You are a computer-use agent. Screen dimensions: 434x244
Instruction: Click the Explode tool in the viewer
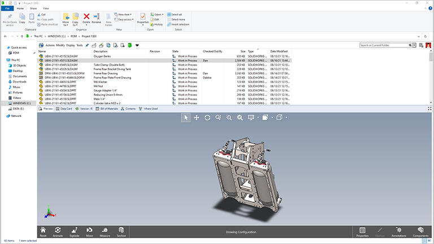74,232
